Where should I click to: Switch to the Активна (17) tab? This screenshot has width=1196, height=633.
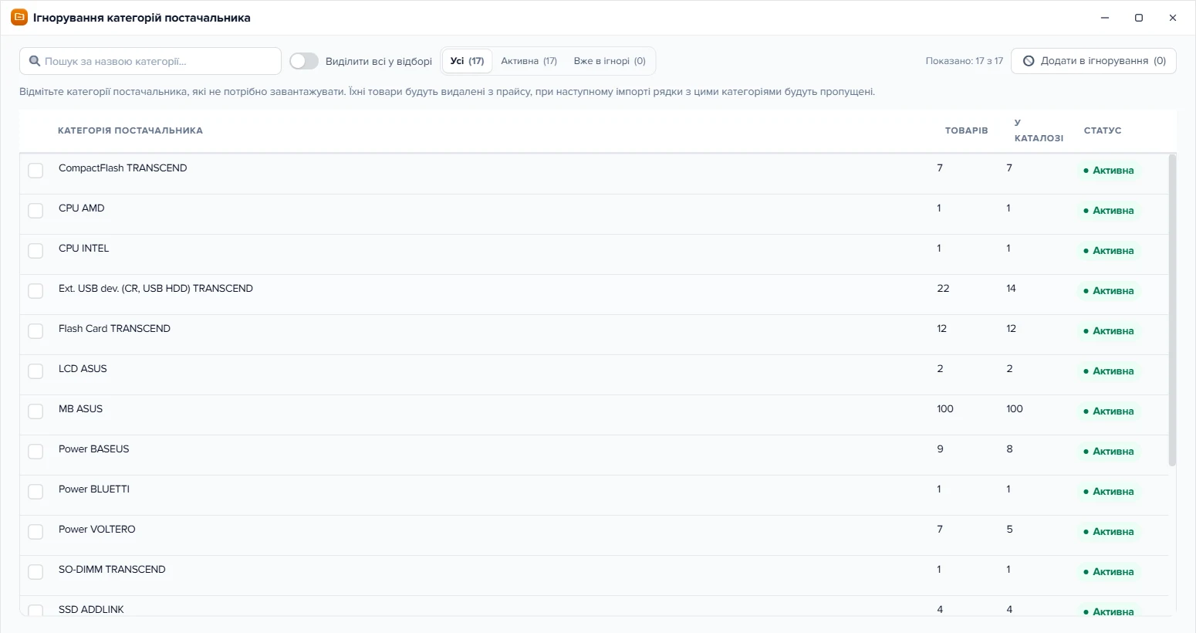click(529, 61)
